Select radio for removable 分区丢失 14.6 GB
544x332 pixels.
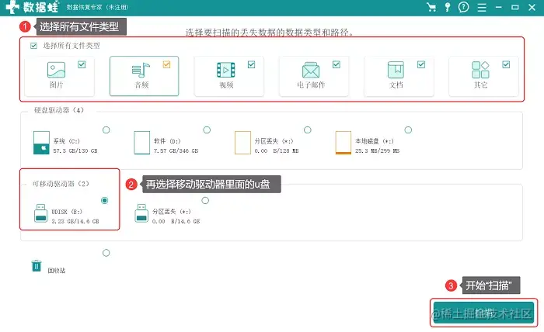pos(205,200)
